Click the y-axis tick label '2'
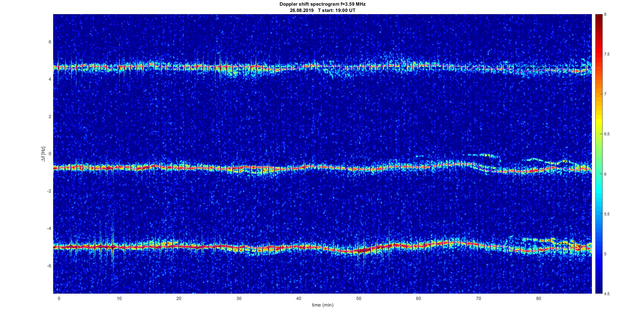The height and width of the screenshot is (315, 629). [x=50, y=117]
